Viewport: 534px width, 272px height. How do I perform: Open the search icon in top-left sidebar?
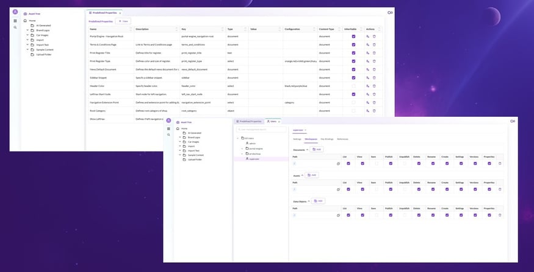(x=15, y=27)
